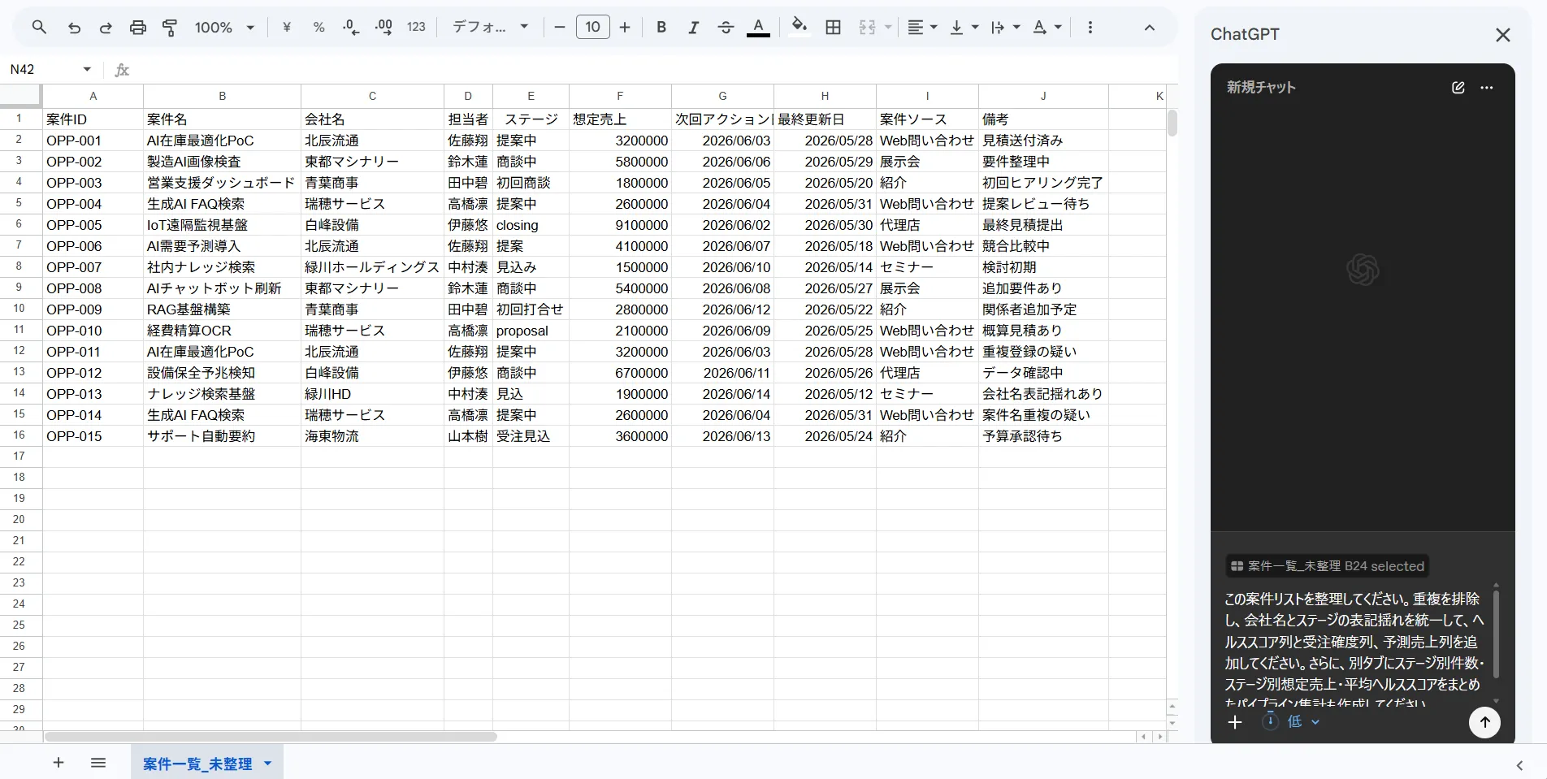The width and height of the screenshot is (1547, 779).
Task: Click the 想定売上 header cell
Action: (x=620, y=119)
